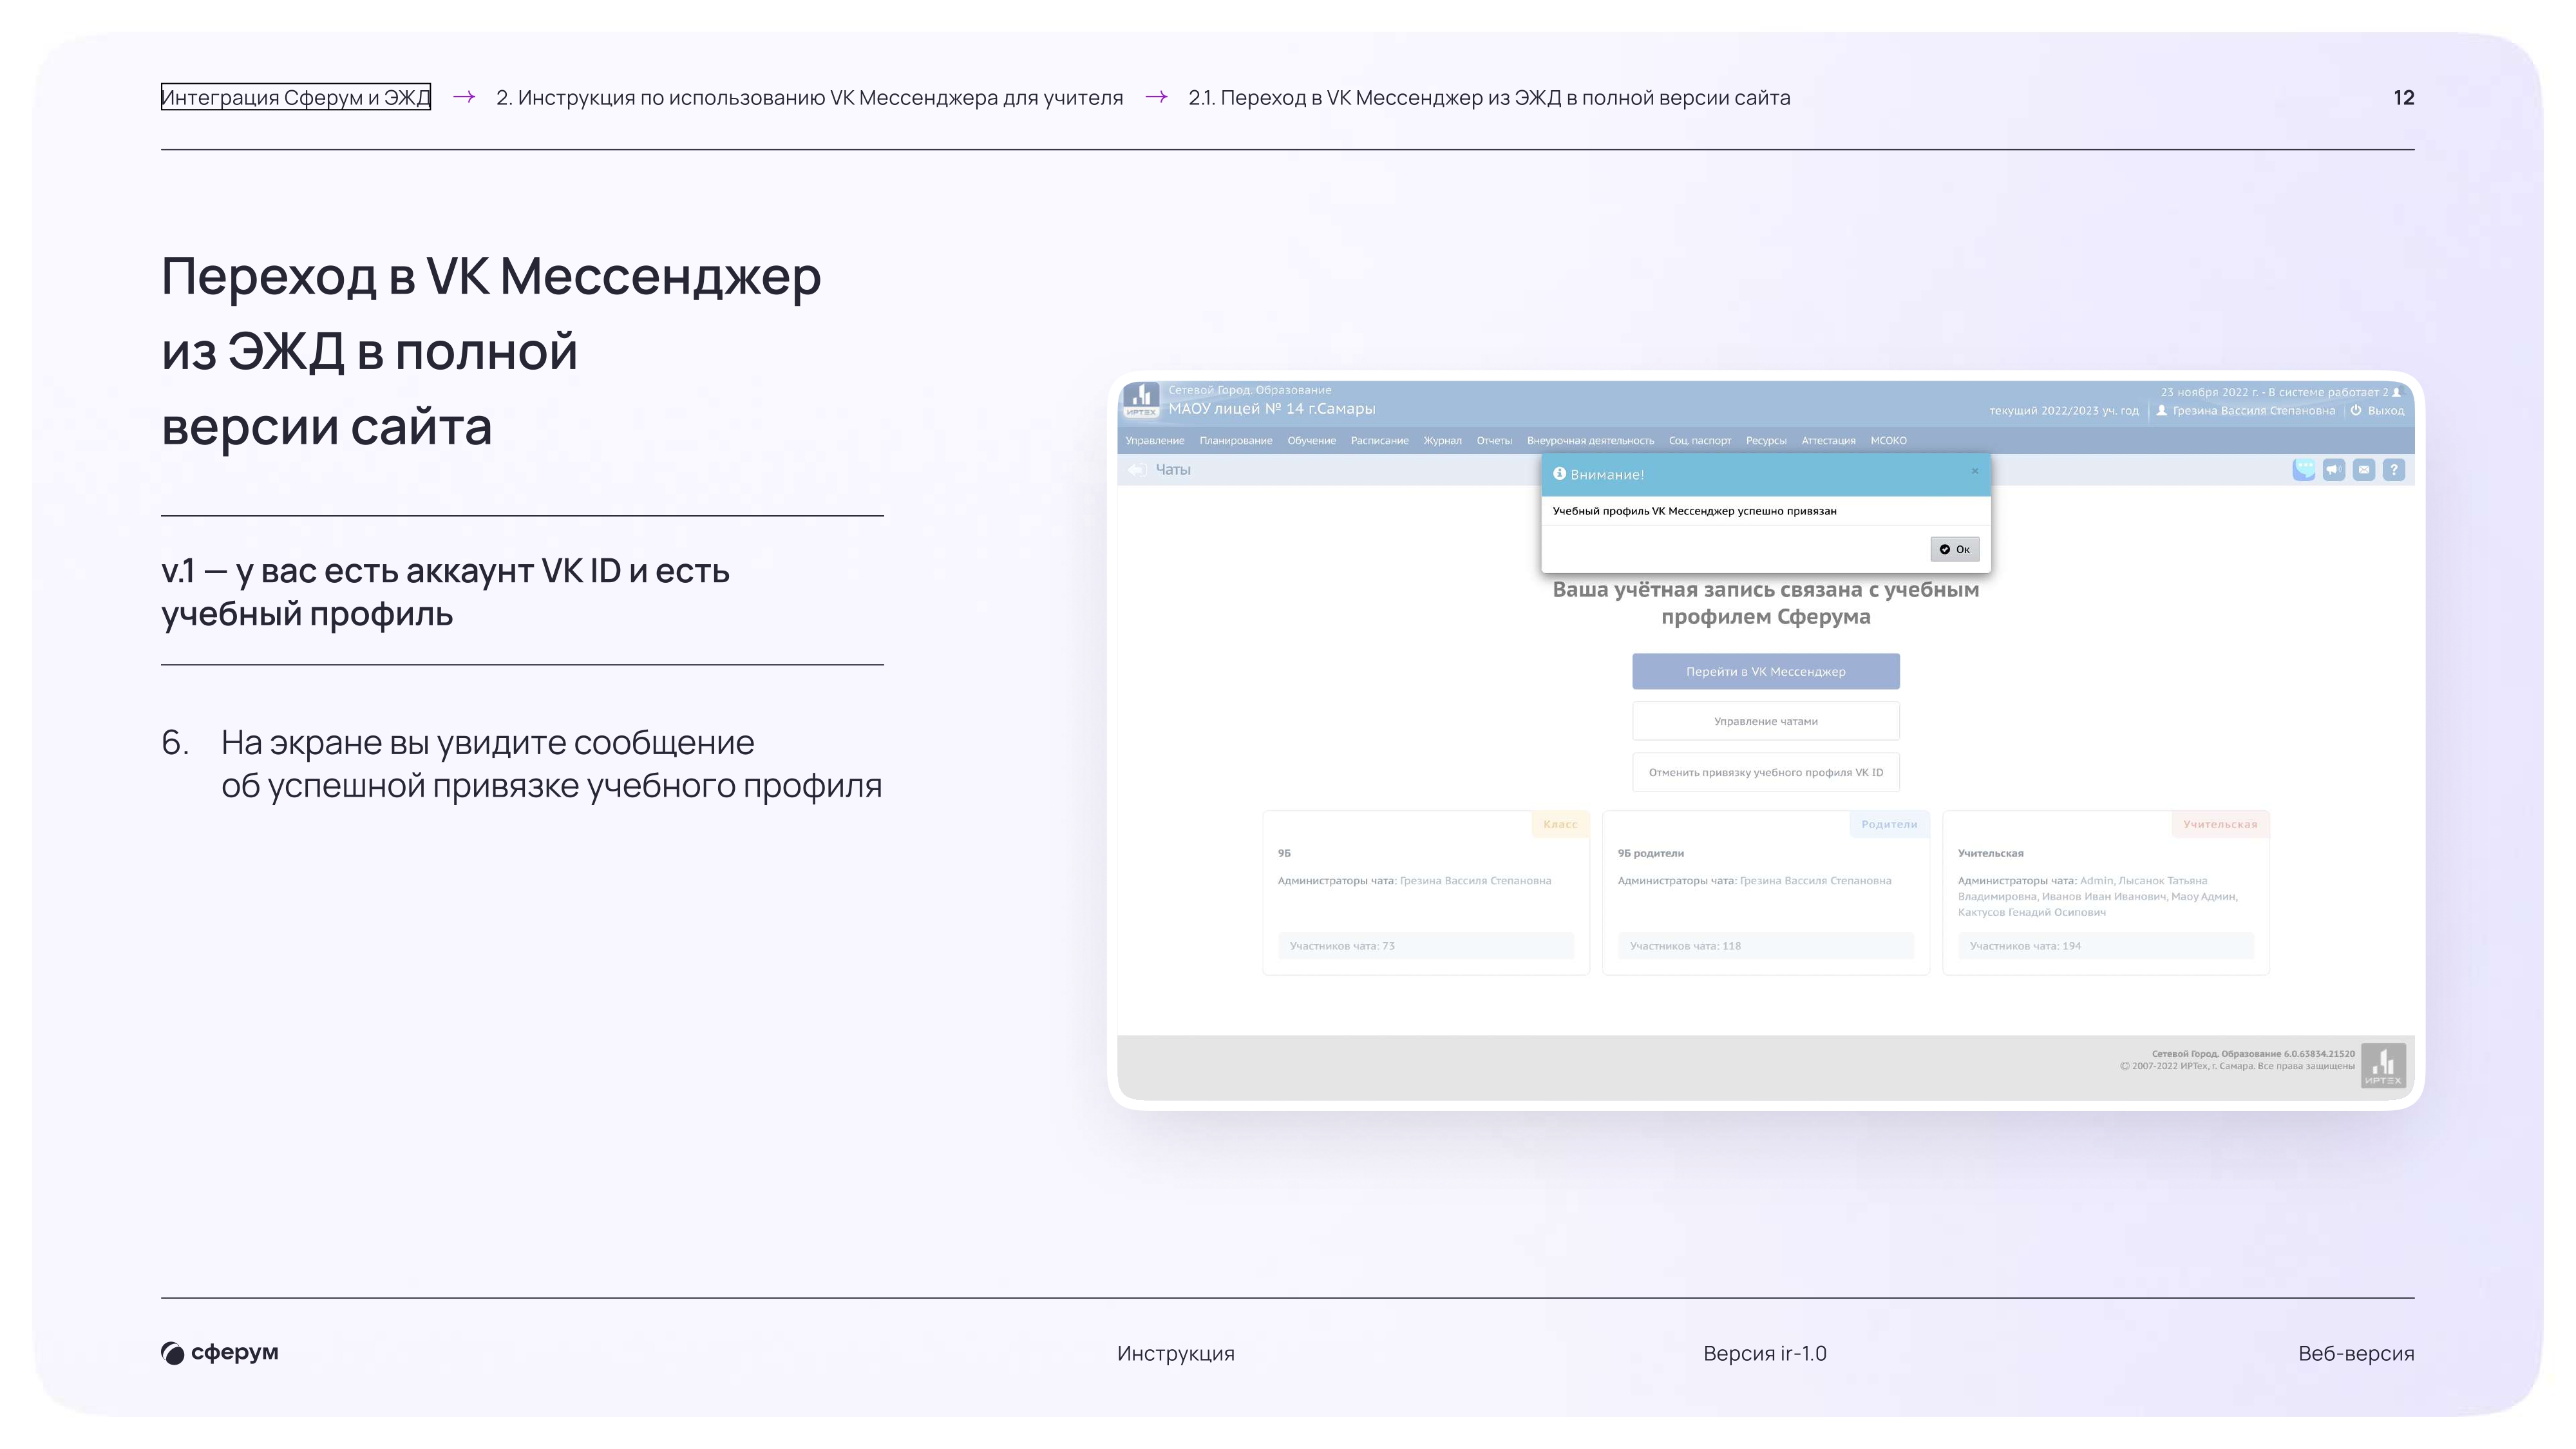The image size is (2576, 1449).
Task: Click the Класс tag on the 9Б card
Action: coord(1560,824)
